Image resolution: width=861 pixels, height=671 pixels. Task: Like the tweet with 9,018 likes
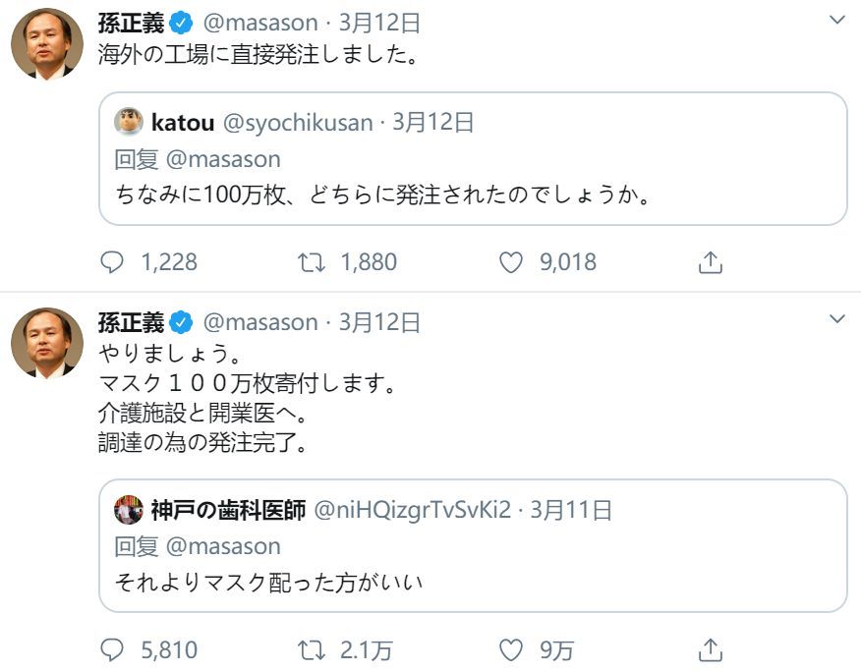510,262
